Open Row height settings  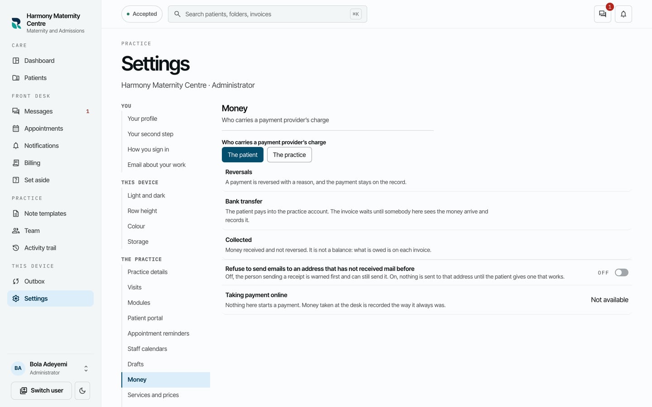[166, 211]
